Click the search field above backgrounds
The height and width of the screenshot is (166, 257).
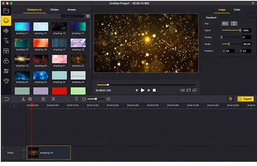point(72,16)
